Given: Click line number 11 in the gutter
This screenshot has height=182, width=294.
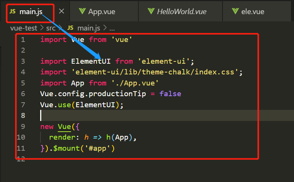Looking at the screenshot, I should 21,148.
